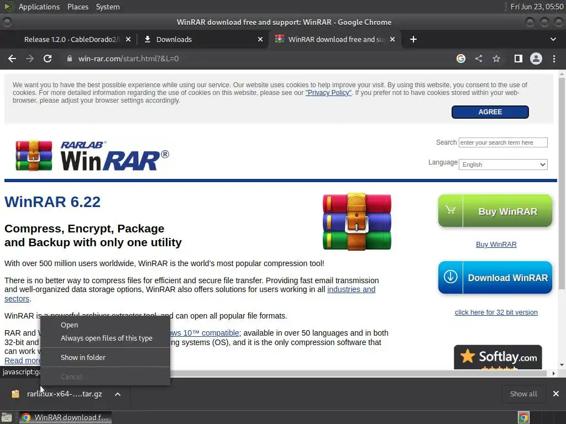Close the Downloads tab
This screenshot has width=566, height=424.
pos(260,39)
